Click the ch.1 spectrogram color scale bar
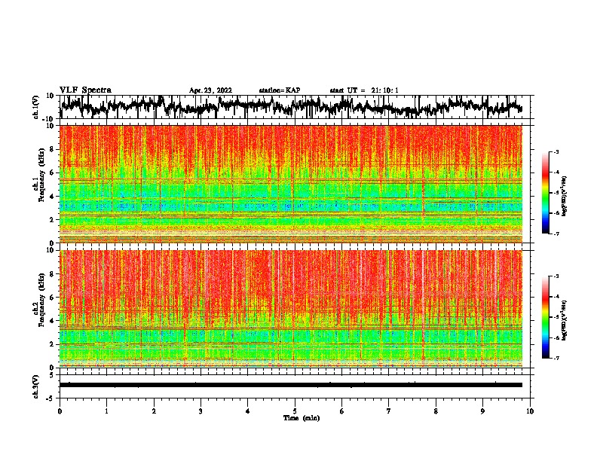Screen dimensions: 597x461 [545, 193]
